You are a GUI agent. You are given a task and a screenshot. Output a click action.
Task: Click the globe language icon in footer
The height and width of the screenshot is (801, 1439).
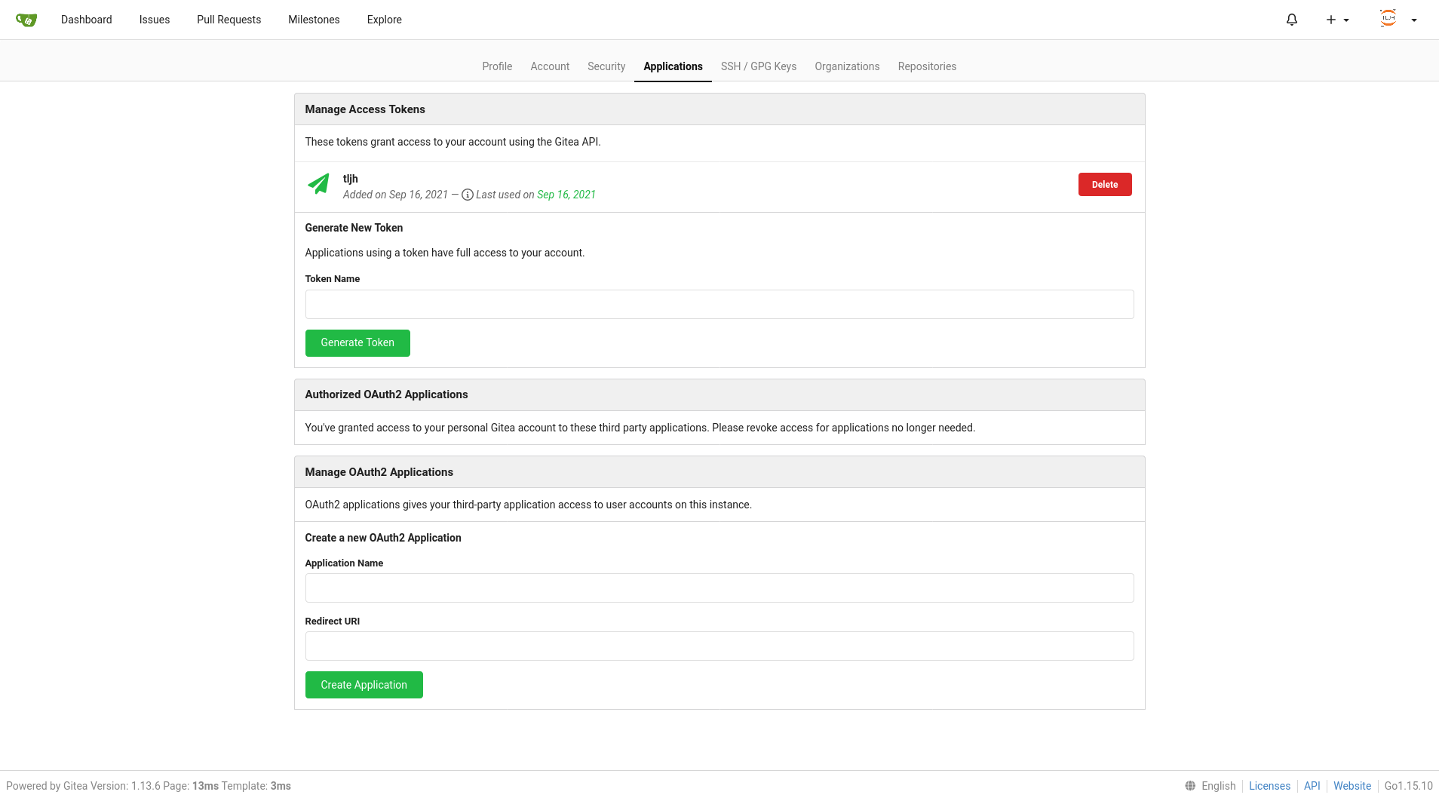1190,786
